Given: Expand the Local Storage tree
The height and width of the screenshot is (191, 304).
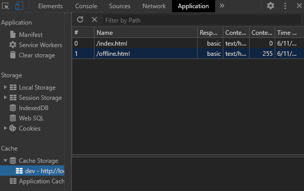Looking at the screenshot, I should click(x=5, y=88).
